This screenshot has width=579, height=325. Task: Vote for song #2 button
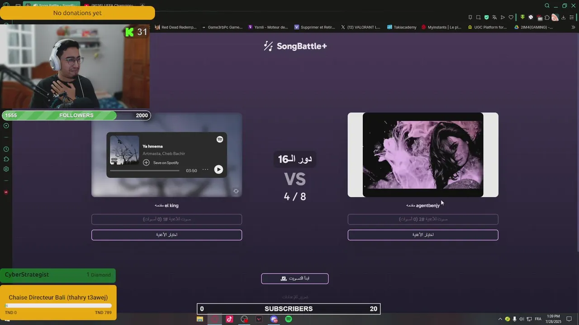[423, 219]
